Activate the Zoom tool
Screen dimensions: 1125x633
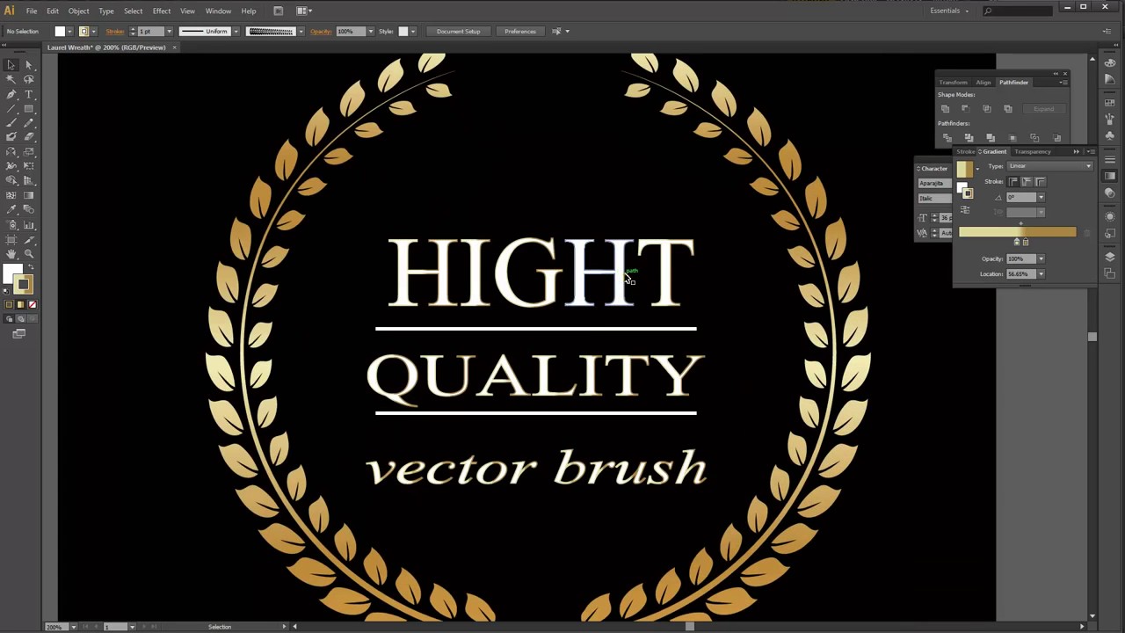click(29, 251)
